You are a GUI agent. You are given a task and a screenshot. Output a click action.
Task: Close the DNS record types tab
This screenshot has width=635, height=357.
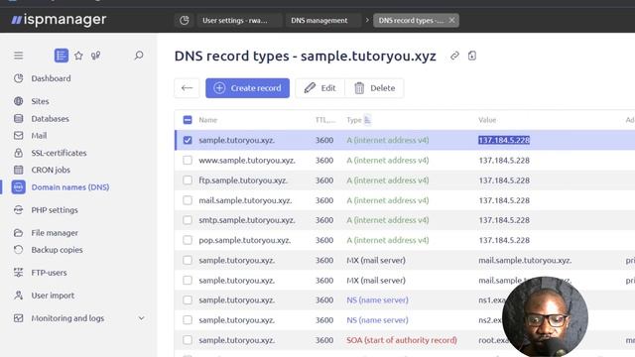[x=452, y=20]
